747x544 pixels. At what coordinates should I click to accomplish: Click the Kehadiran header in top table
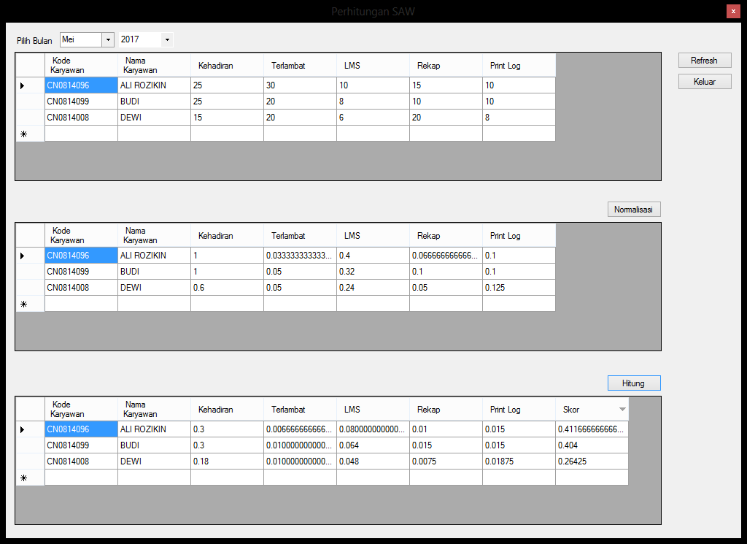pos(227,66)
